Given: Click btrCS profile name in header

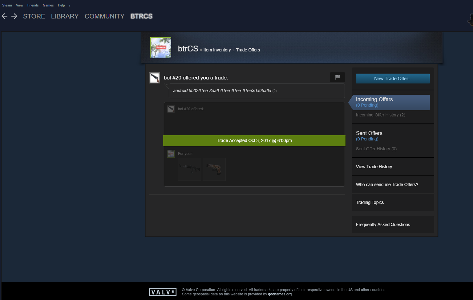Looking at the screenshot, I should click(188, 49).
